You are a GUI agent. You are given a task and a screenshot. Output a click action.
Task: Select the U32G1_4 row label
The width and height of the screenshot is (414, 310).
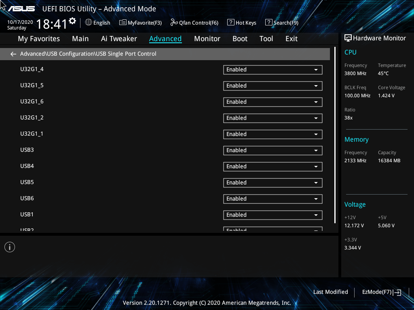point(32,69)
